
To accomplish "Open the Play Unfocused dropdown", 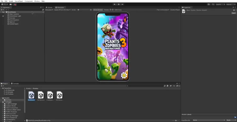I will (163, 10).
